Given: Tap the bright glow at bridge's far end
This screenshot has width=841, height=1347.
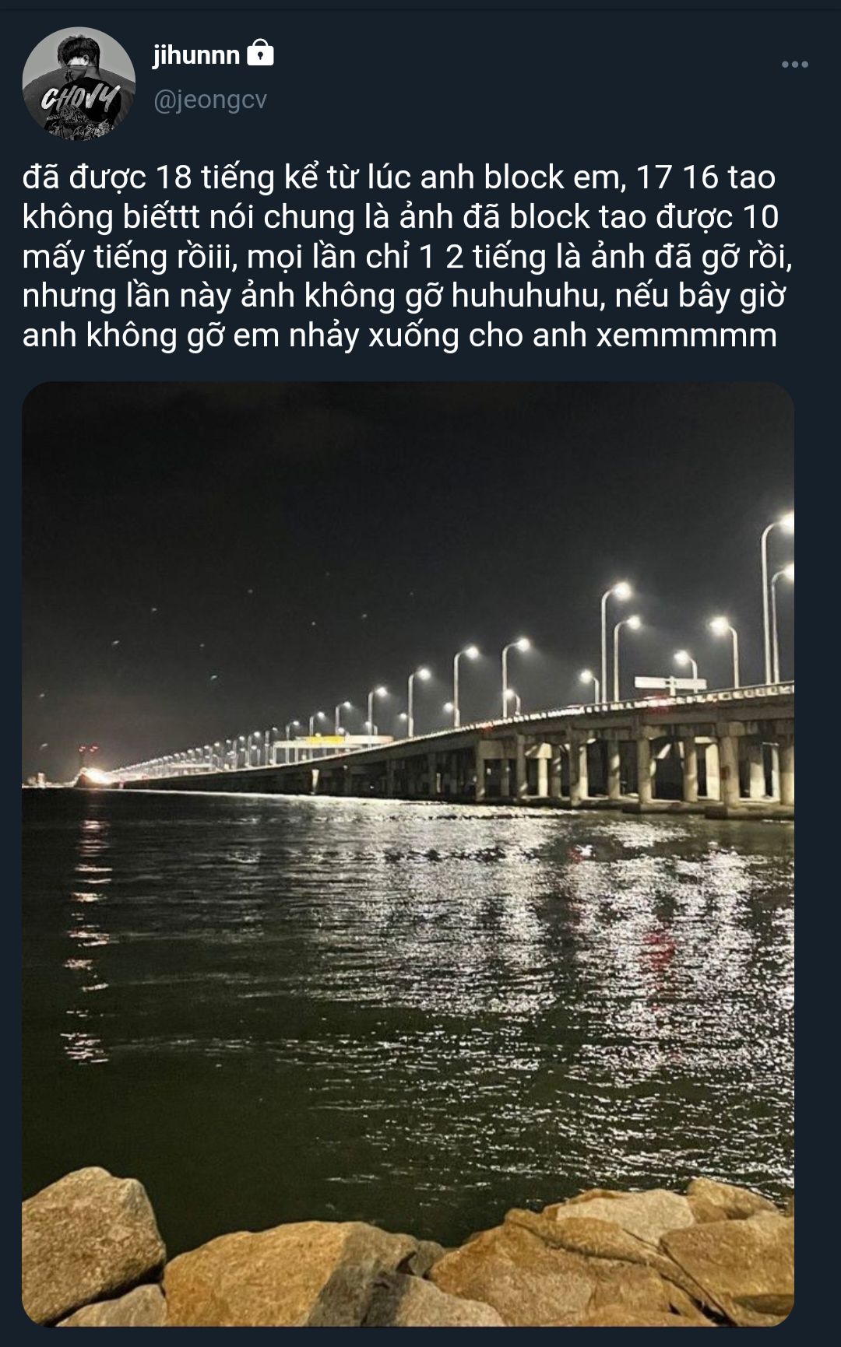Looking at the screenshot, I should [93, 776].
